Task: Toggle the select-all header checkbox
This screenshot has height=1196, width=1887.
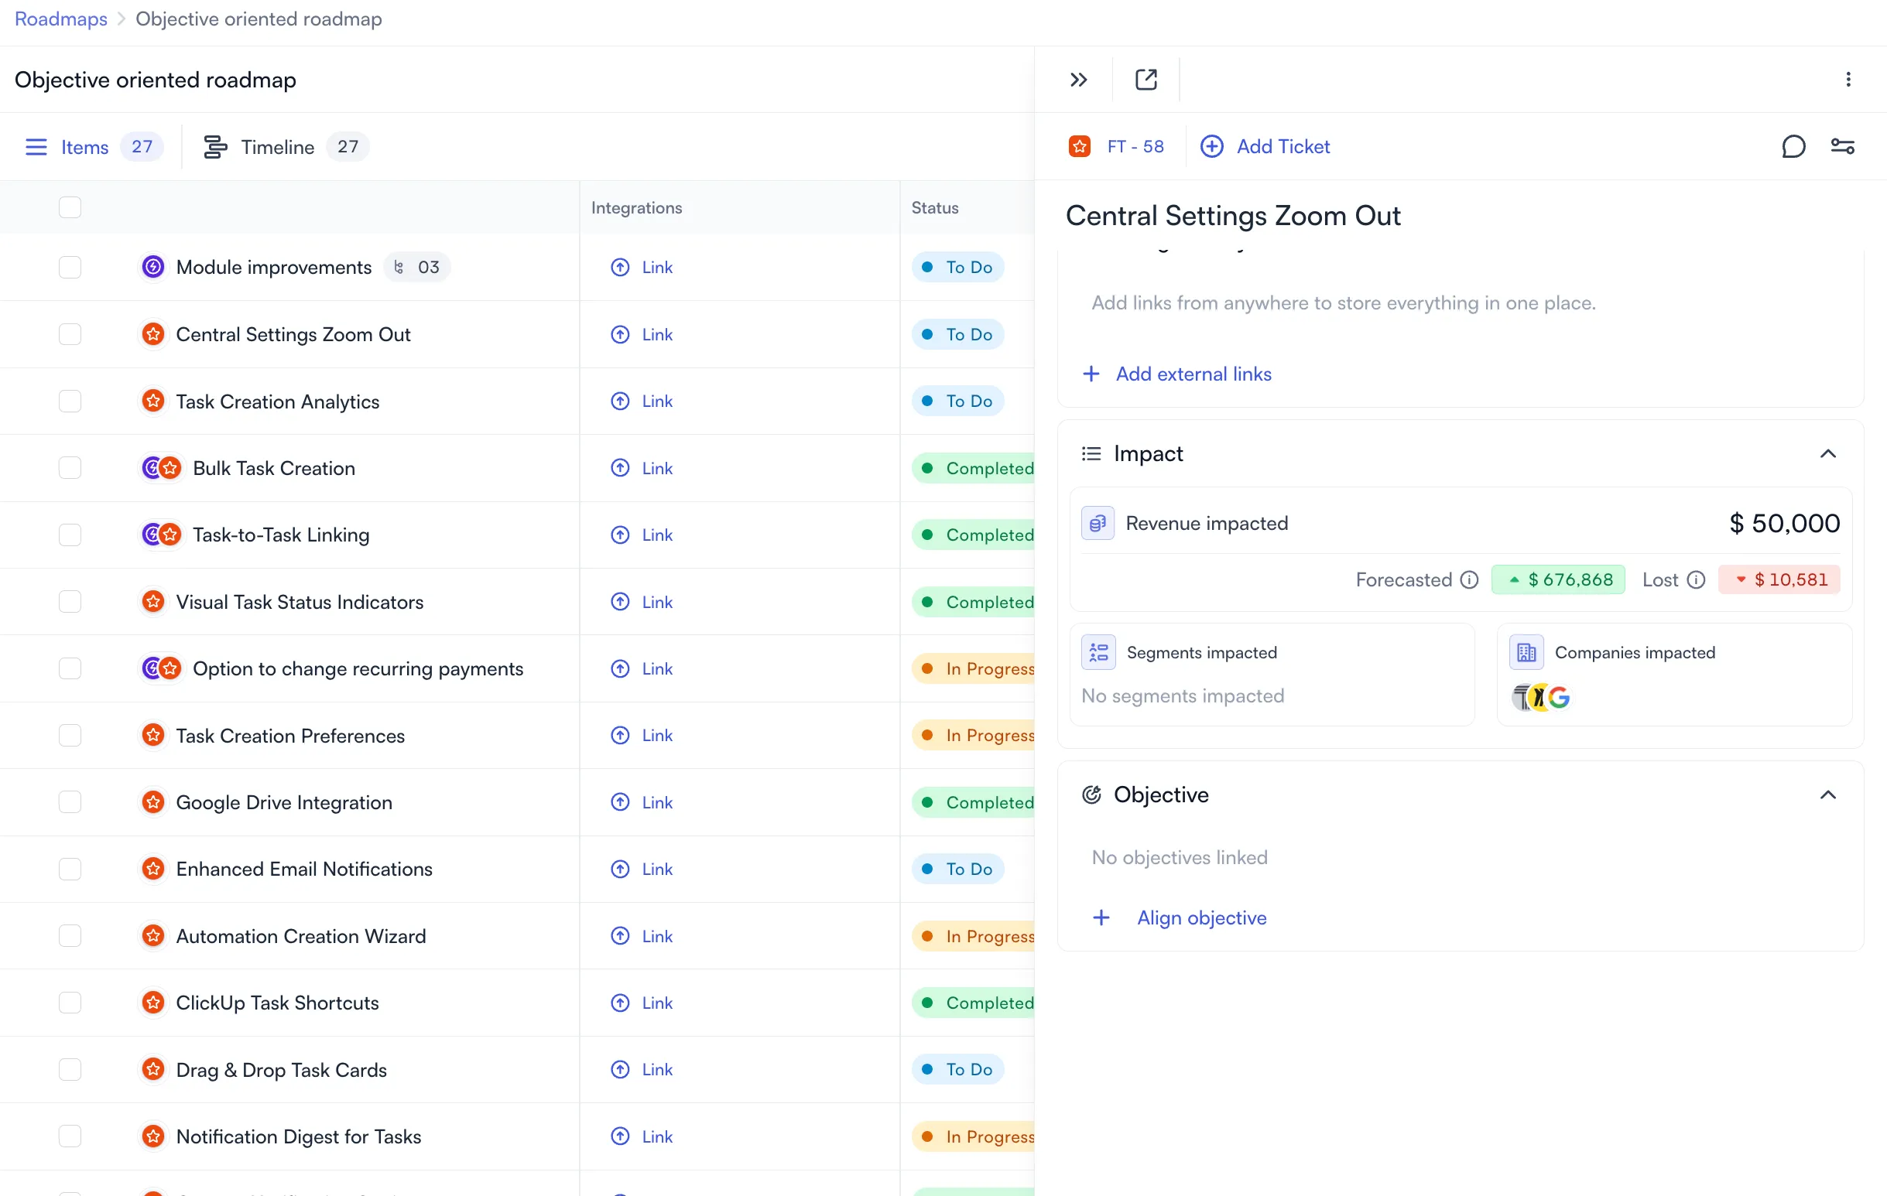Action: 70,207
